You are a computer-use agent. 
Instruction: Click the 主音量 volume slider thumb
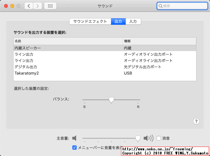[x=138, y=139]
